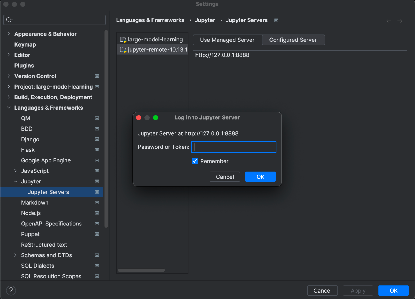Click the back navigation arrow
Screen dimensions: 415x299
[x=389, y=21]
